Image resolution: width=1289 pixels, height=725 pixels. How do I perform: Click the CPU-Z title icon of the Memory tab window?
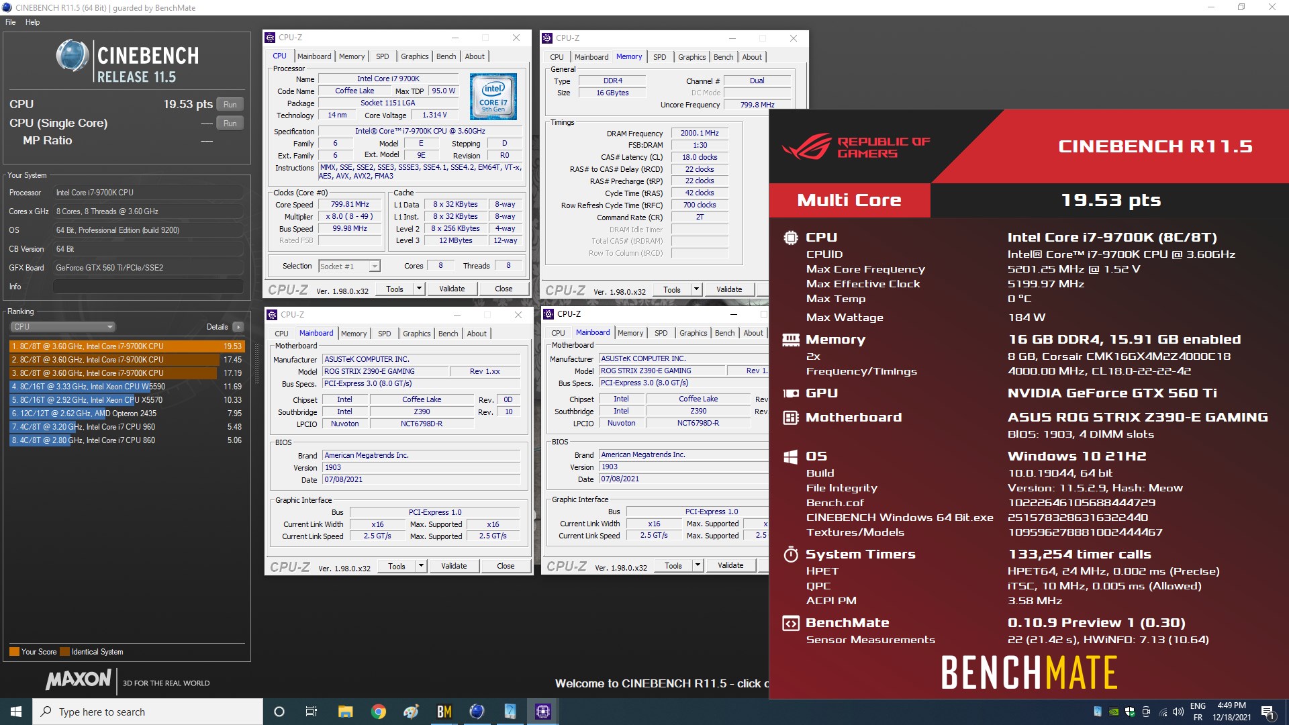tap(548, 38)
